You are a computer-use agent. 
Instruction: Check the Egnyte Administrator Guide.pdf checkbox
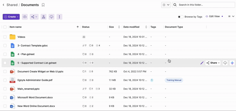coord(5,80)
